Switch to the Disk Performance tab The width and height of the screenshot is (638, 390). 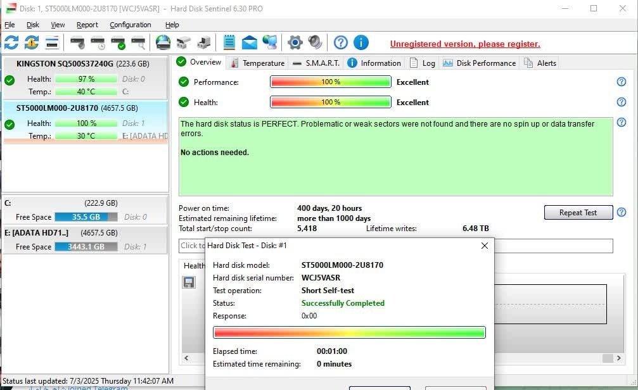(x=480, y=63)
